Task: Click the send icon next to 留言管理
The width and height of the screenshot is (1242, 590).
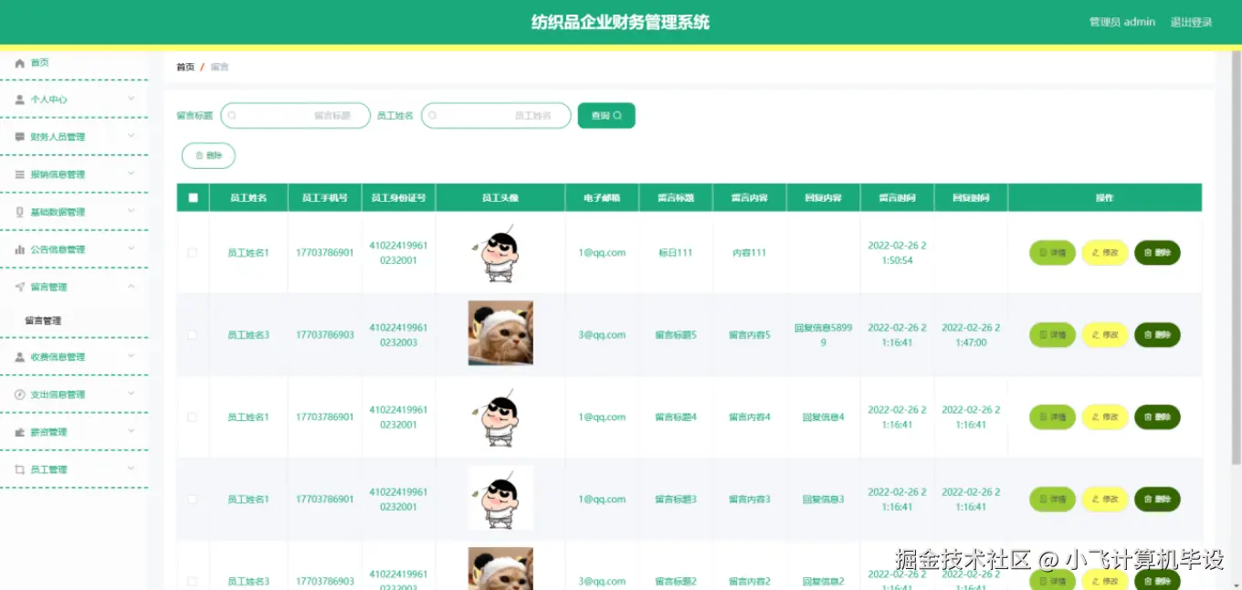Action: (x=19, y=286)
